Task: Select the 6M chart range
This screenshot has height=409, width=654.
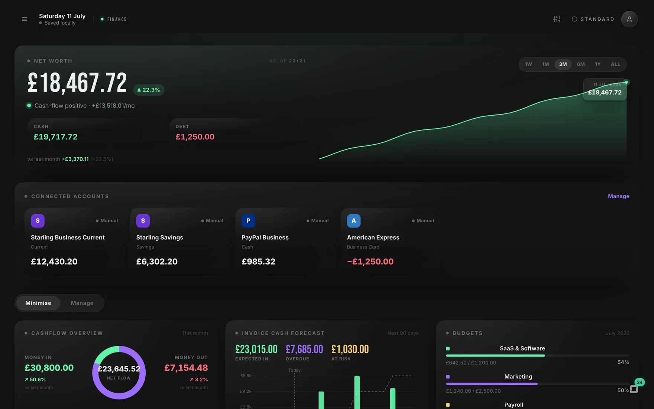Action: click(581, 64)
